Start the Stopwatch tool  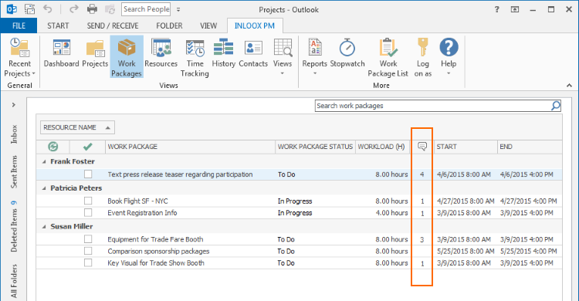coord(347,53)
